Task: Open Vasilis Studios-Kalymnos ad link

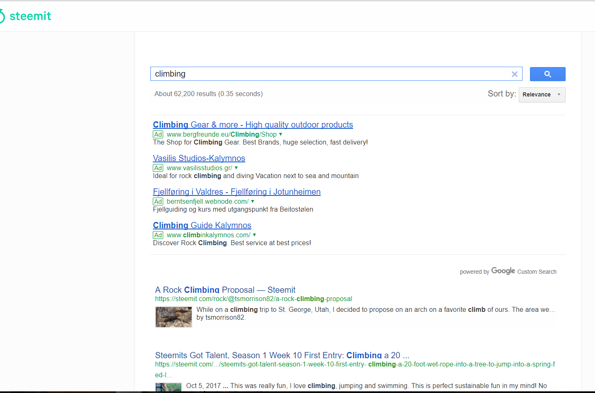Action: point(199,158)
